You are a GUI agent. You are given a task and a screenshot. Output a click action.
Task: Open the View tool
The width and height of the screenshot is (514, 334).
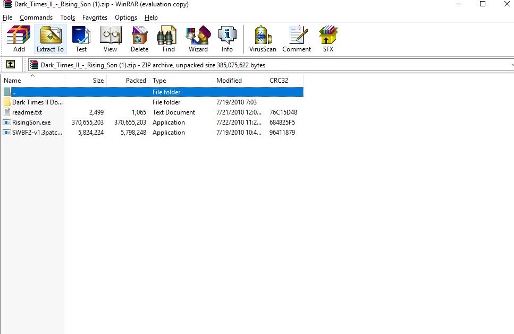[110, 39]
